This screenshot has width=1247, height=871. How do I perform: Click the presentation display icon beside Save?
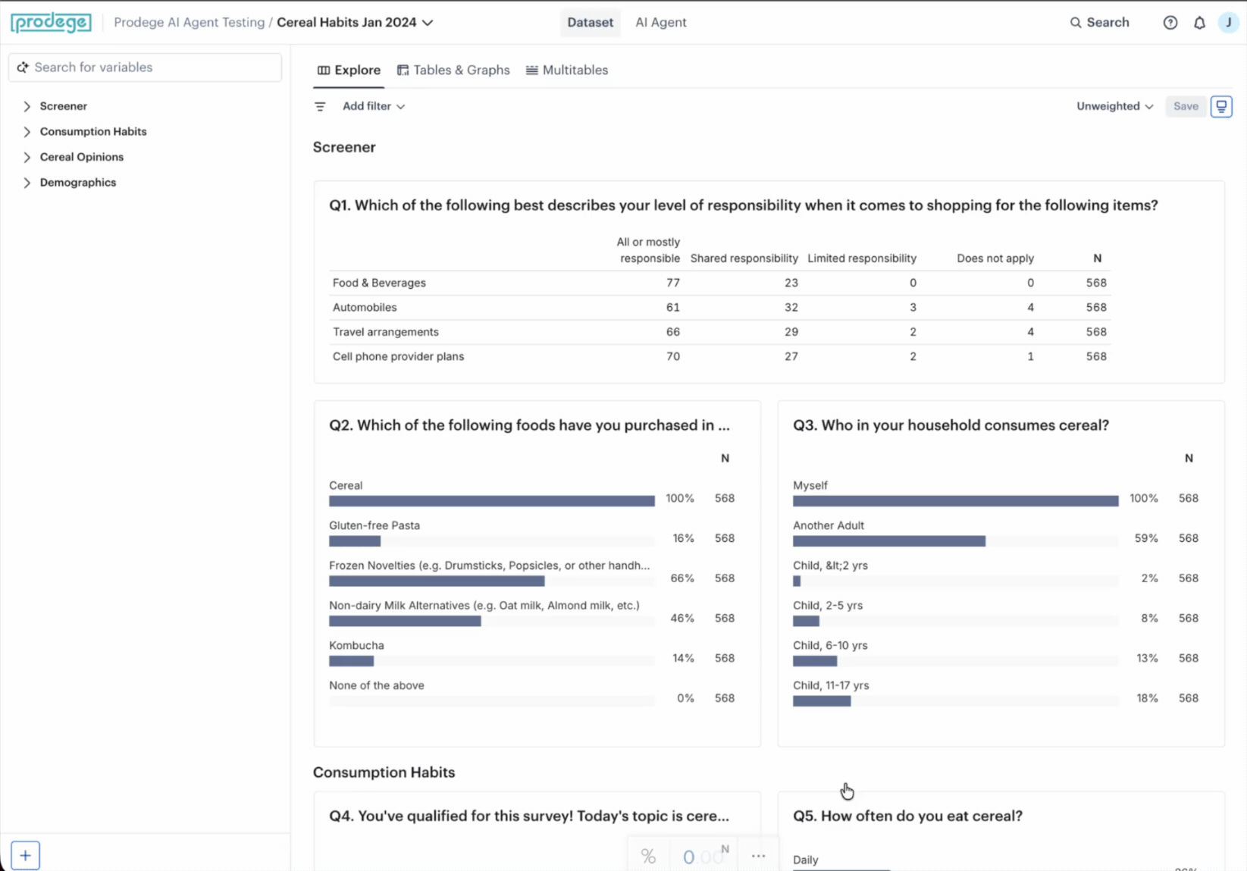click(1221, 106)
